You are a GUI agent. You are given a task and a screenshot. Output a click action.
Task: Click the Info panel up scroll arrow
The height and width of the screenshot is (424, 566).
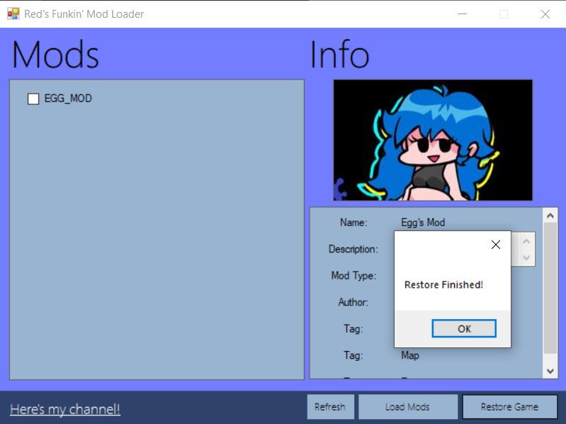click(550, 216)
